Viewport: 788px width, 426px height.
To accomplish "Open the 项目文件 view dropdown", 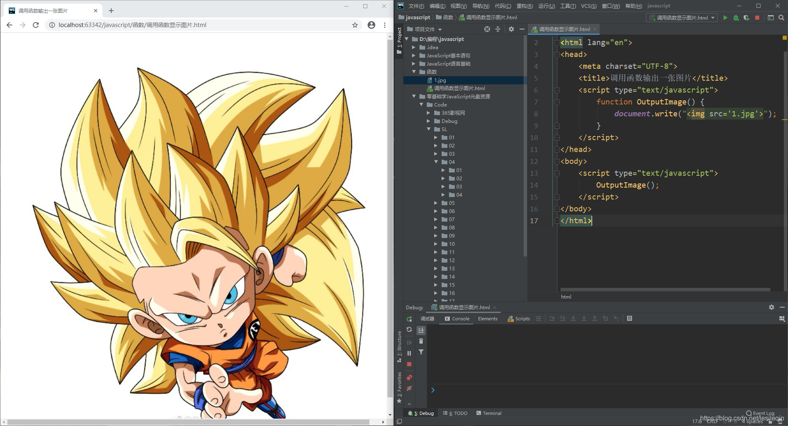I will pyautogui.click(x=425, y=29).
